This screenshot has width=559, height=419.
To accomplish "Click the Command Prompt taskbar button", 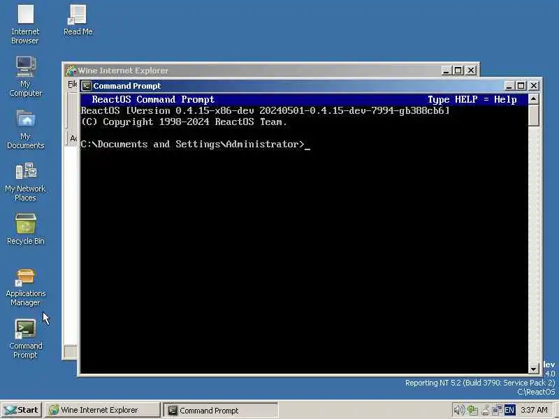I will pyautogui.click(x=220, y=410).
